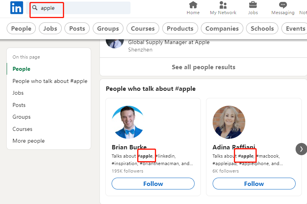Click "People who talk about #apple" card heading

(151, 89)
